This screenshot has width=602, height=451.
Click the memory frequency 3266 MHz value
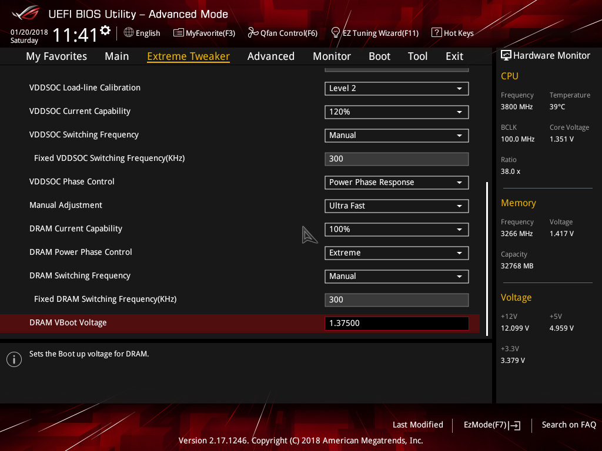[x=517, y=234]
